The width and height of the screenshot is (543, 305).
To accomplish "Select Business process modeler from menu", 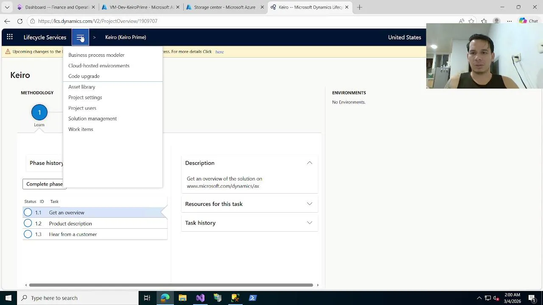I will 96,55.
